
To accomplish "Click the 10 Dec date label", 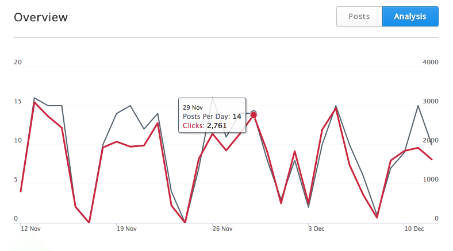I will pos(414,229).
